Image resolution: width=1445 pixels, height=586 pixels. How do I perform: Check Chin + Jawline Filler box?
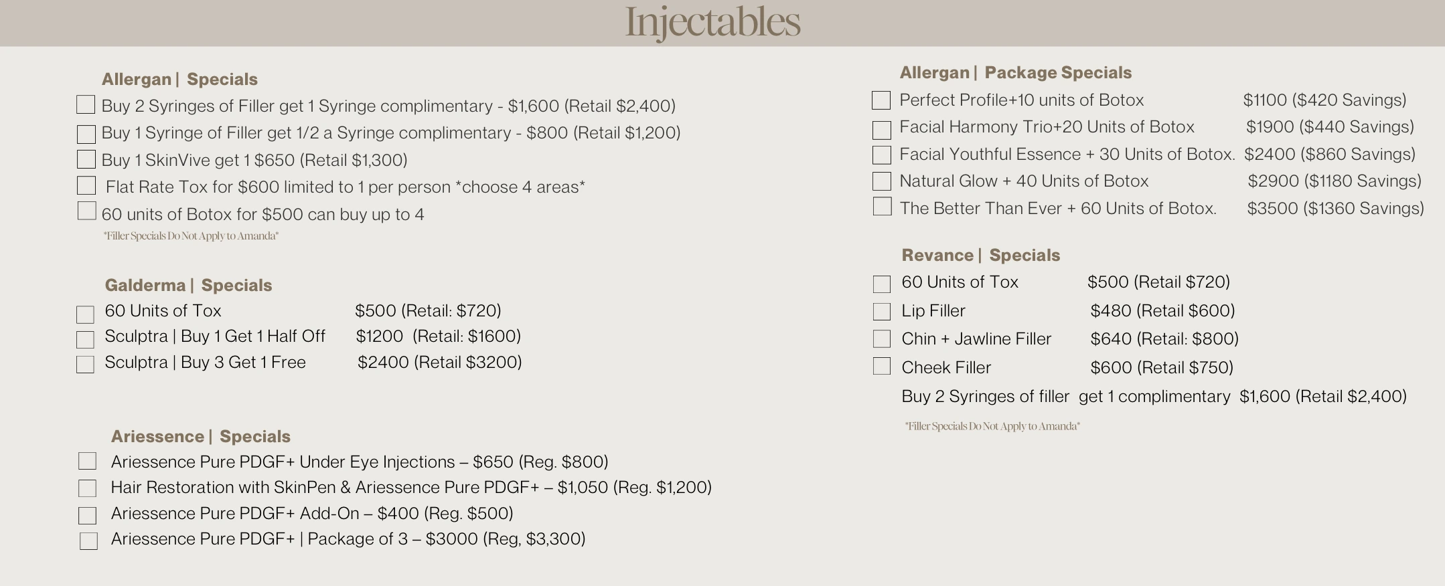click(882, 339)
